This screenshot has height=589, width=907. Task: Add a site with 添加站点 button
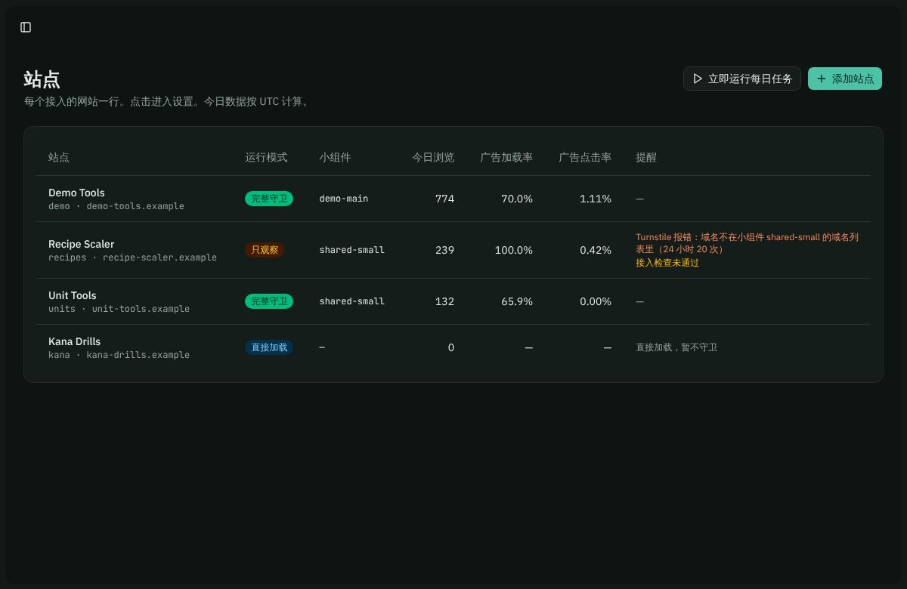point(845,79)
